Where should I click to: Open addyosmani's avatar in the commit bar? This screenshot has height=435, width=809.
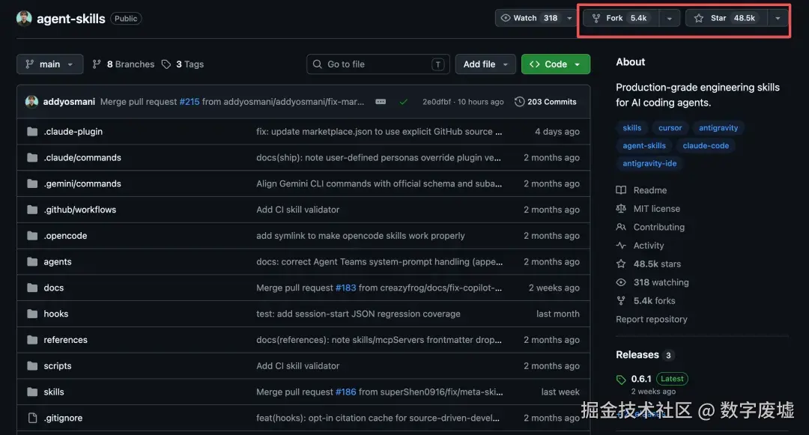31,102
